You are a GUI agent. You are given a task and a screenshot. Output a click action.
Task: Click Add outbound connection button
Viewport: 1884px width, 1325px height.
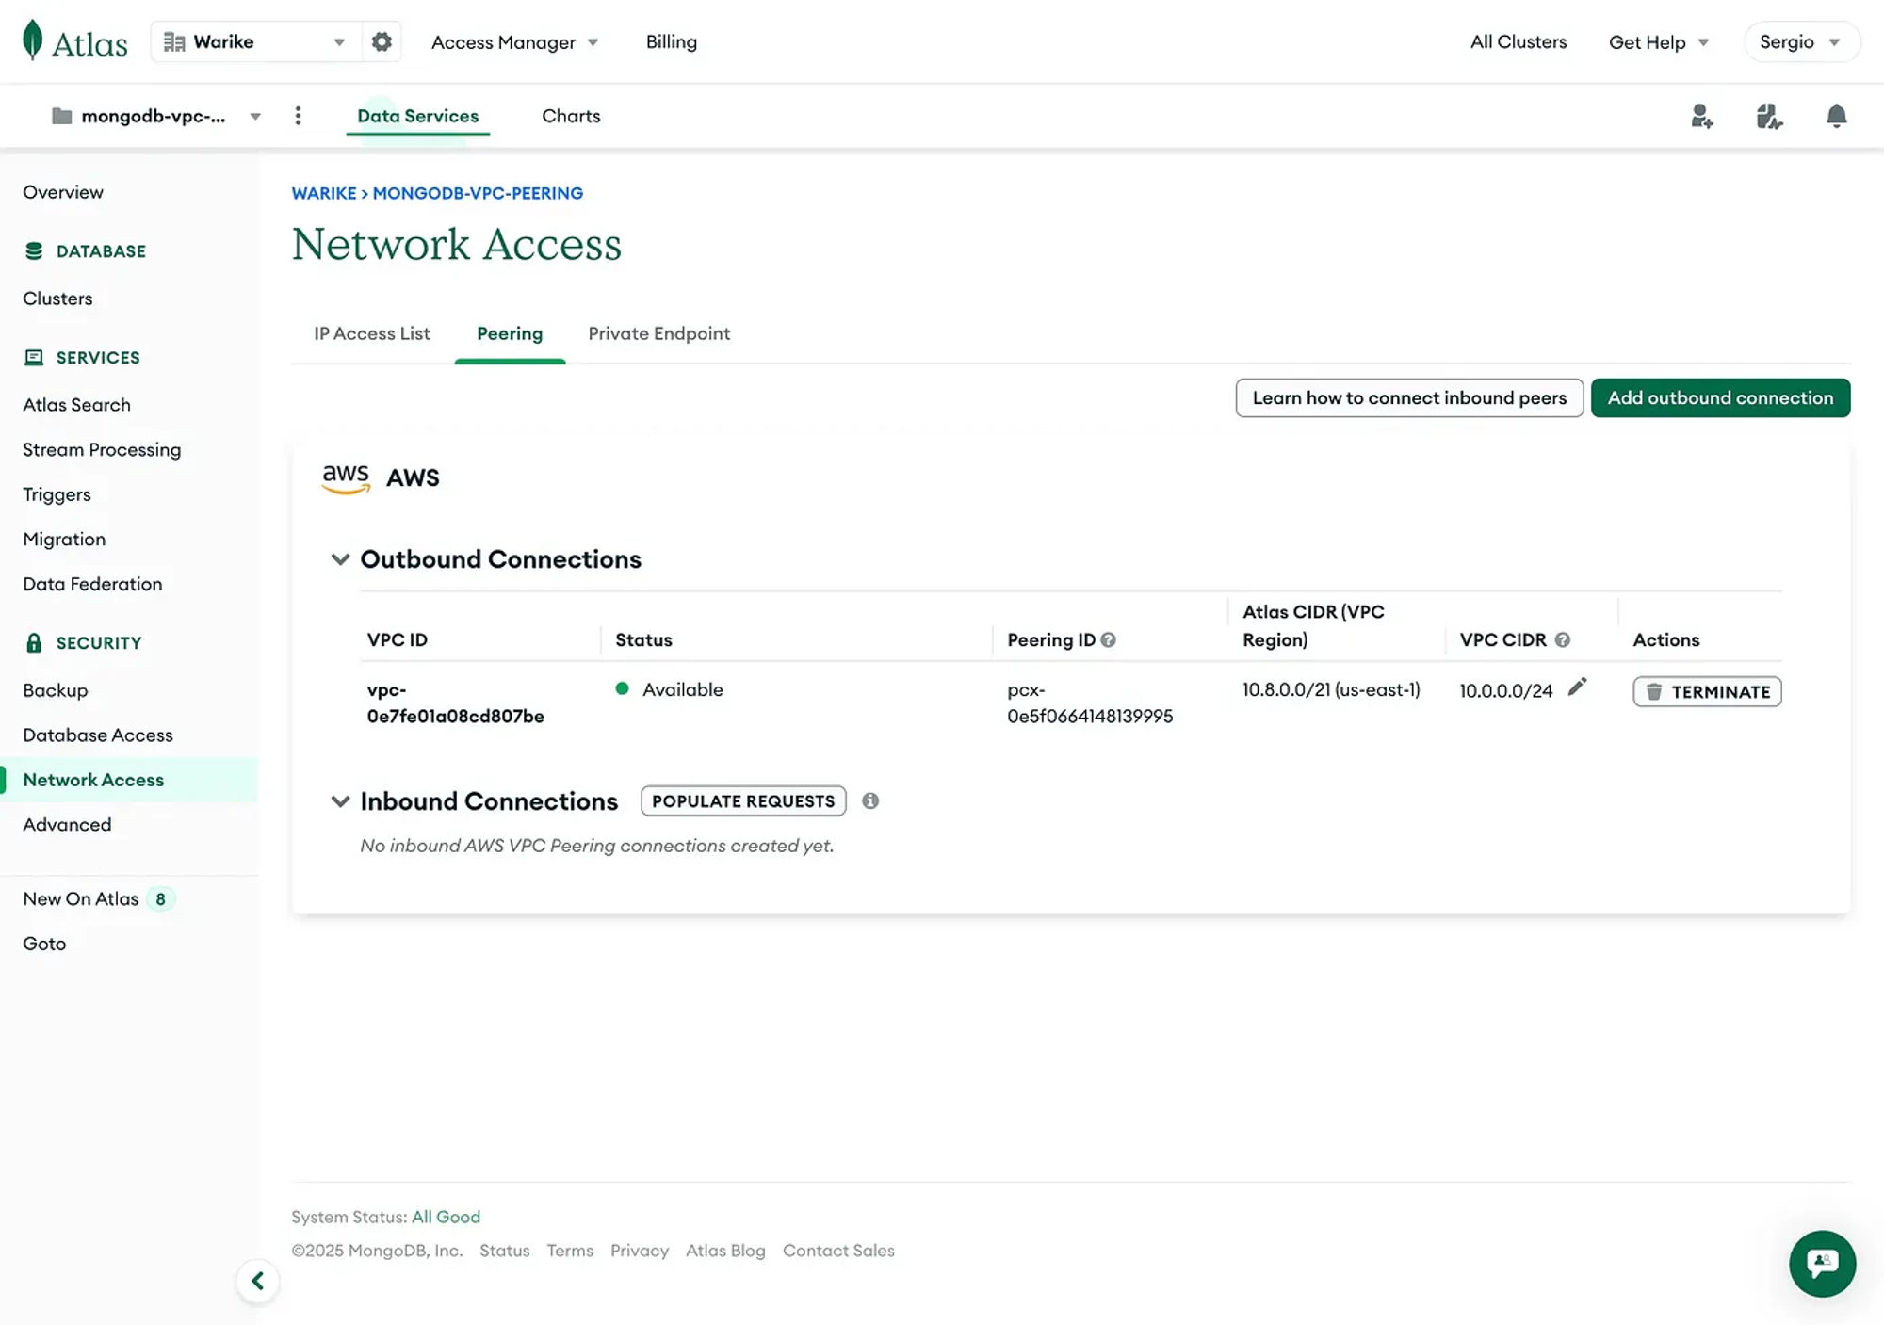point(1720,397)
